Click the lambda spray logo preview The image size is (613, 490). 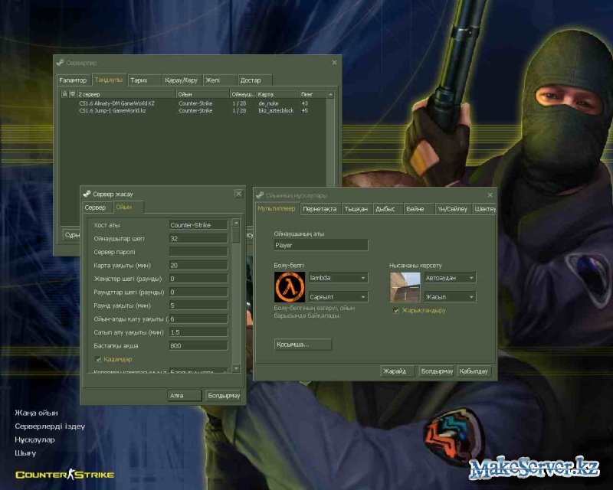[290, 287]
